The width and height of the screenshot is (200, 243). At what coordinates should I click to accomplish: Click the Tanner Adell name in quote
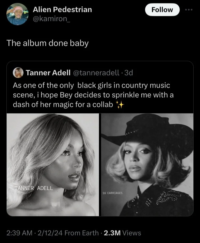coord(48,73)
